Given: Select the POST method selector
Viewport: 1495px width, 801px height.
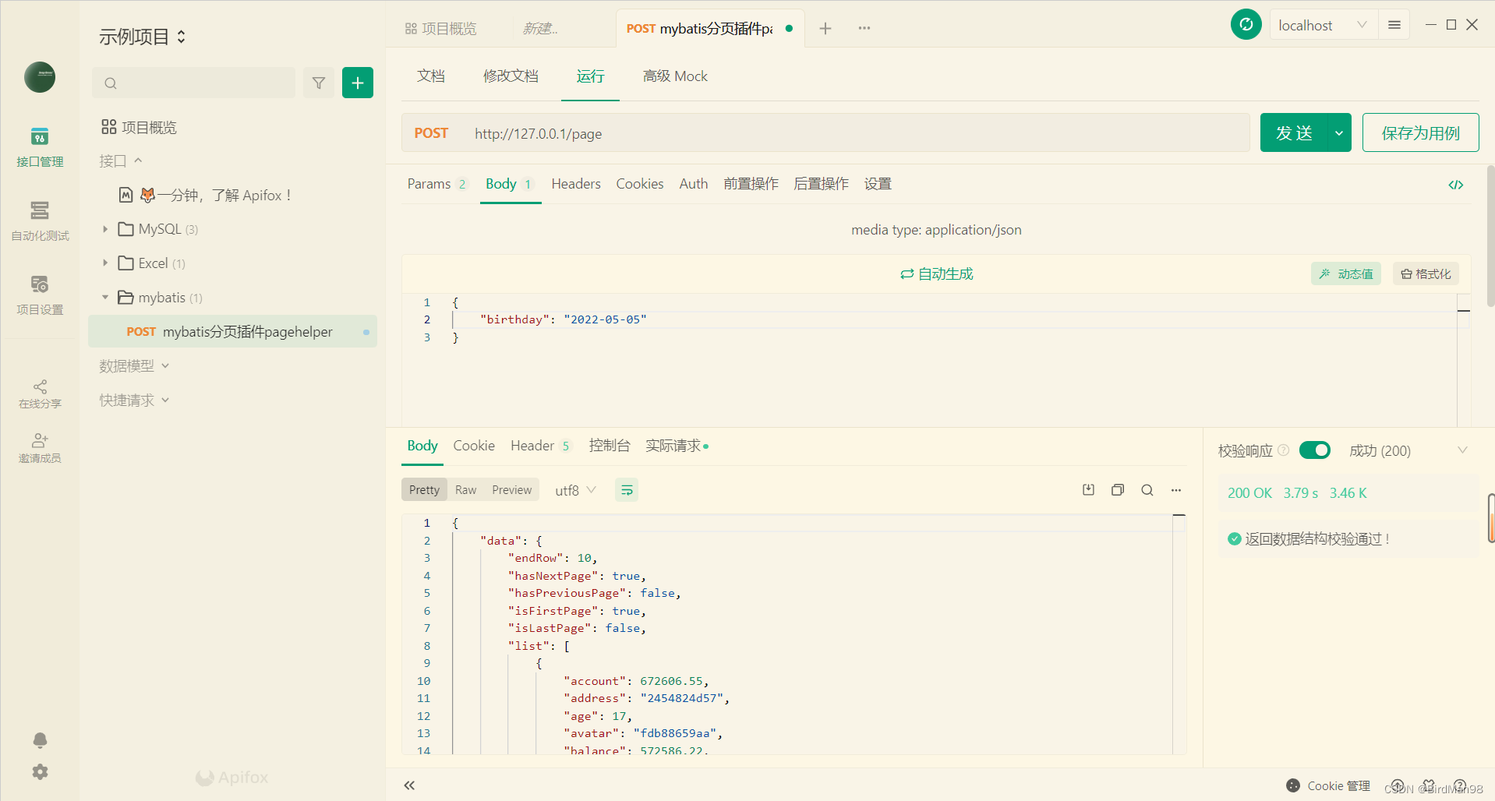Looking at the screenshot, I should 431,133.
